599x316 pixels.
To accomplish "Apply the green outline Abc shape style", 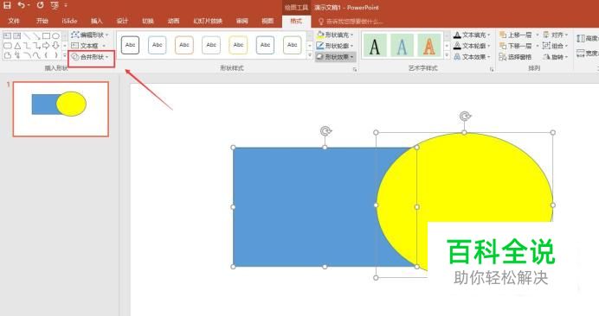I will pos(293,45).
